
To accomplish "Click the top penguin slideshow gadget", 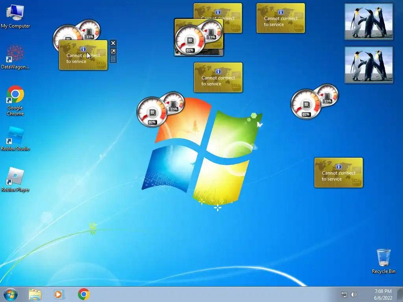I will 368,22.
